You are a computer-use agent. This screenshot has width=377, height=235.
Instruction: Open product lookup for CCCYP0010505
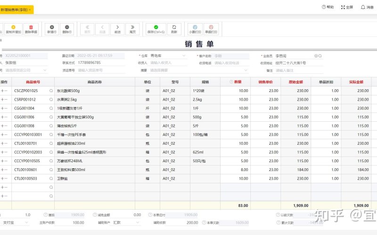click(x=51, y=161)
